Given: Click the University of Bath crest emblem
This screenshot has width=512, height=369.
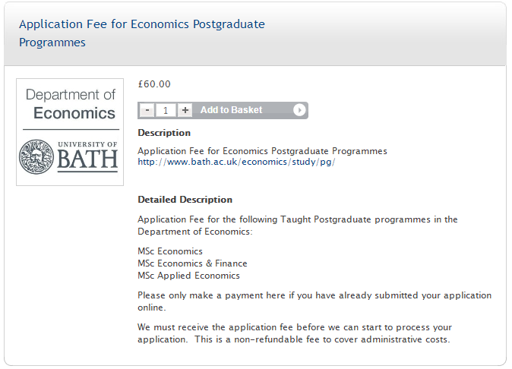Looking at the screenshot, I should click(x=36, y=156).
